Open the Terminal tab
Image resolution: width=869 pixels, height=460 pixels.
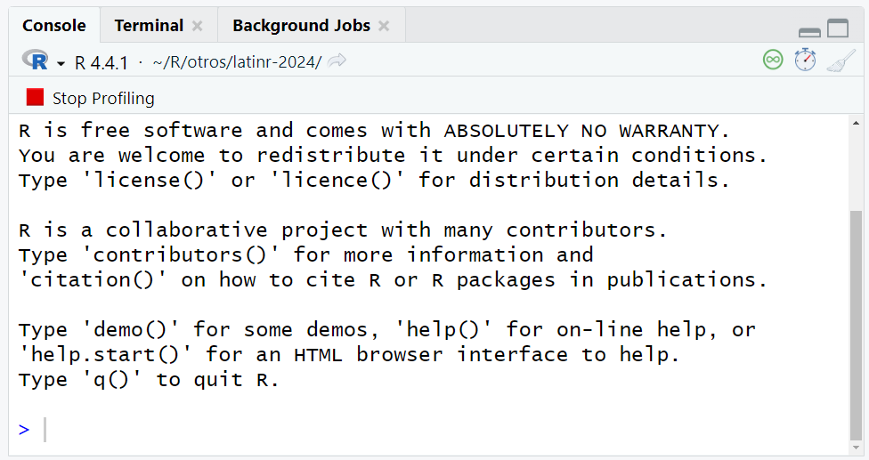click(x=149, y=26)
